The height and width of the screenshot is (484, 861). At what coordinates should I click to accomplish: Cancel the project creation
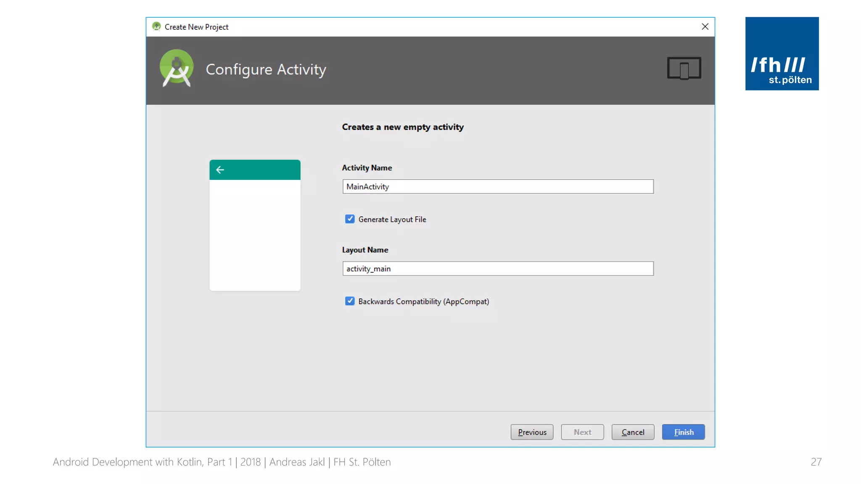[633, 432]
